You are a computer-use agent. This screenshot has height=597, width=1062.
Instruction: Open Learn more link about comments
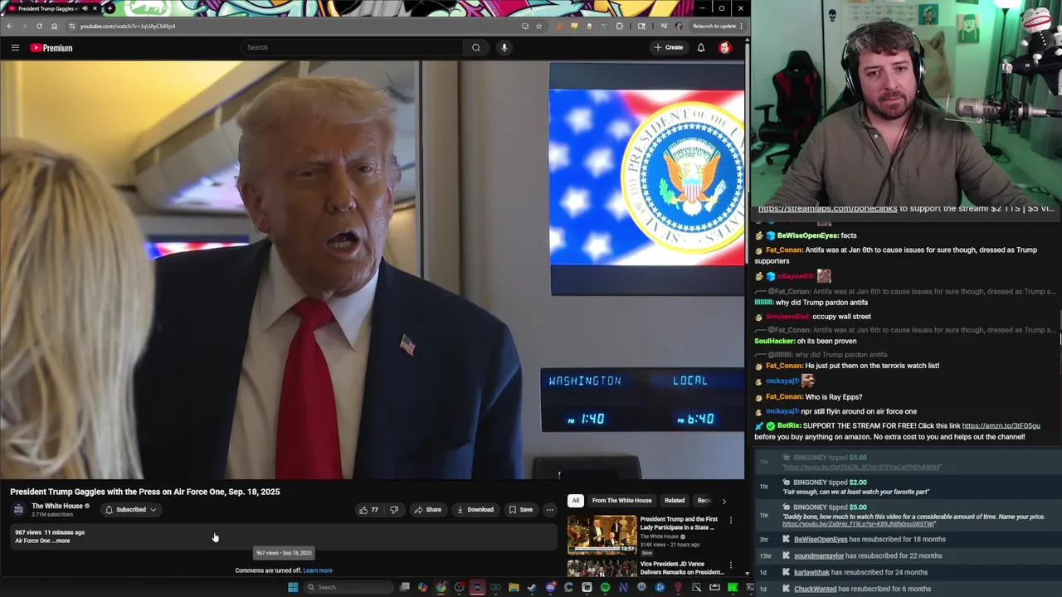[318, 570]
